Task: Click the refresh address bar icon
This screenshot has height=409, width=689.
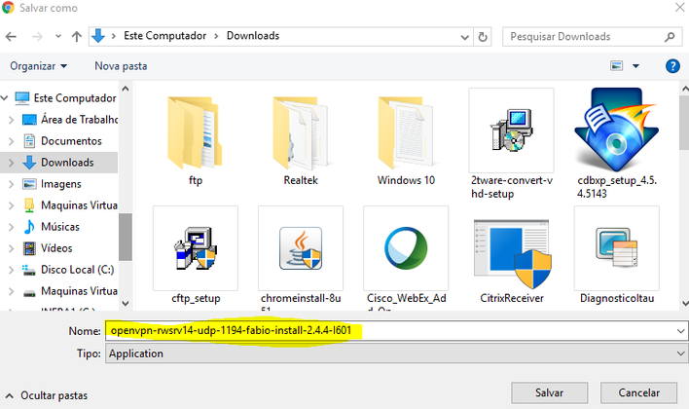Action: coord(483,37)
